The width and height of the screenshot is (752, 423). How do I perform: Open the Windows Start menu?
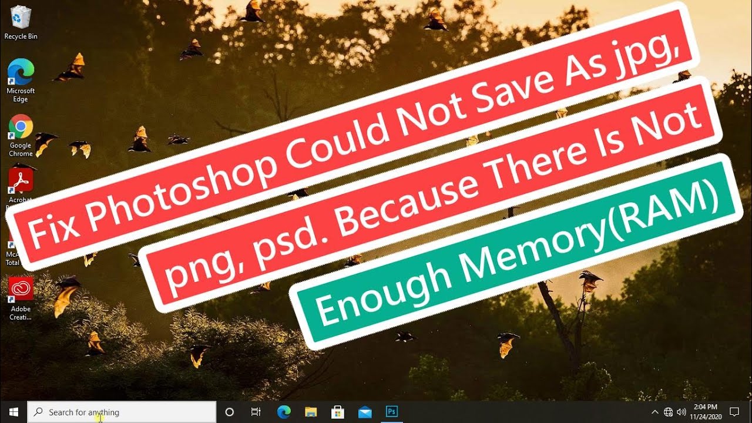[x=13, y=412]
